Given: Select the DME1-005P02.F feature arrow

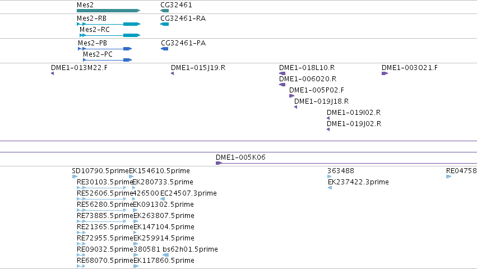Looking at the screenshot, I should [291, 96].
